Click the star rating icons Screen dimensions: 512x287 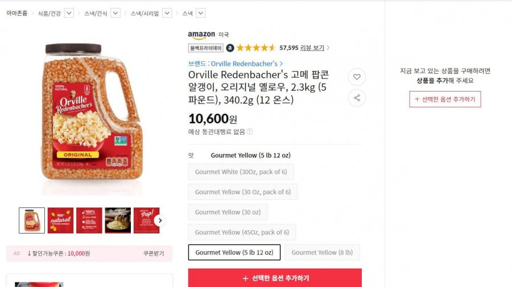click(x=256, y=48)
